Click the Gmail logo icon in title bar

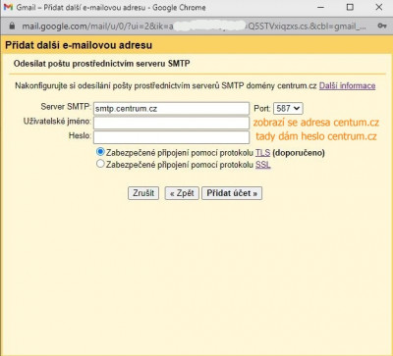(8, 7)
